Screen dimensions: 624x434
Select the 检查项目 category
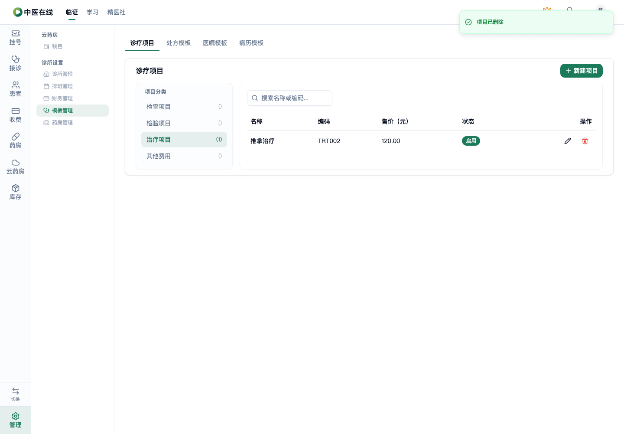click(184, 107)
